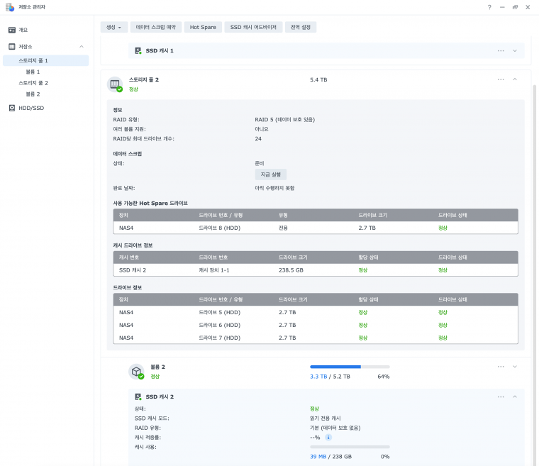Click the SSD 캐시 2 cell in cache table
The width and height of the screenshot is (539, 466).
tap(133, 270)
